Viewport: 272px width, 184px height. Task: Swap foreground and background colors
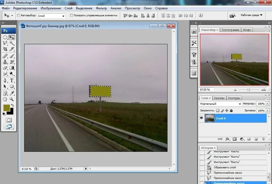[12, 105]
